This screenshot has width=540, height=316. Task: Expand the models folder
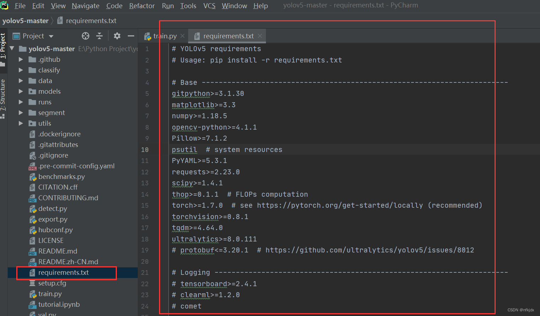click(21, 91)
